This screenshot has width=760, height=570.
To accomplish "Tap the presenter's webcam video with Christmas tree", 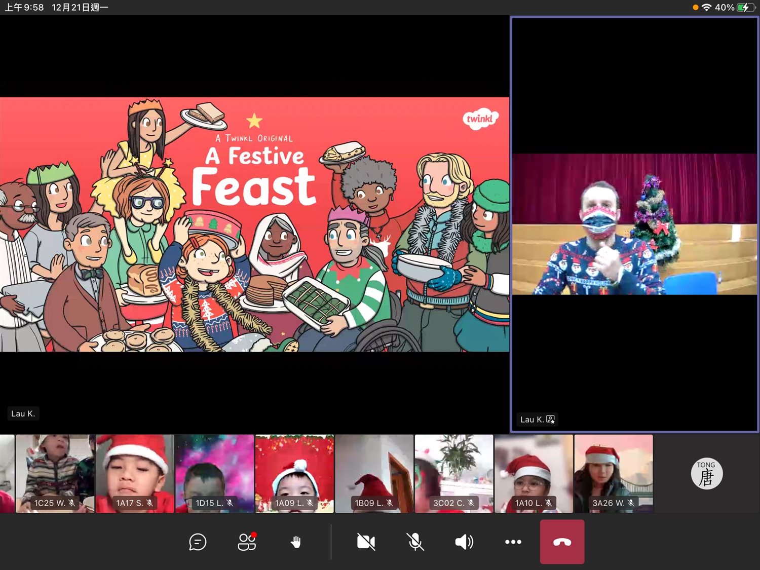I will click(635, 224).
